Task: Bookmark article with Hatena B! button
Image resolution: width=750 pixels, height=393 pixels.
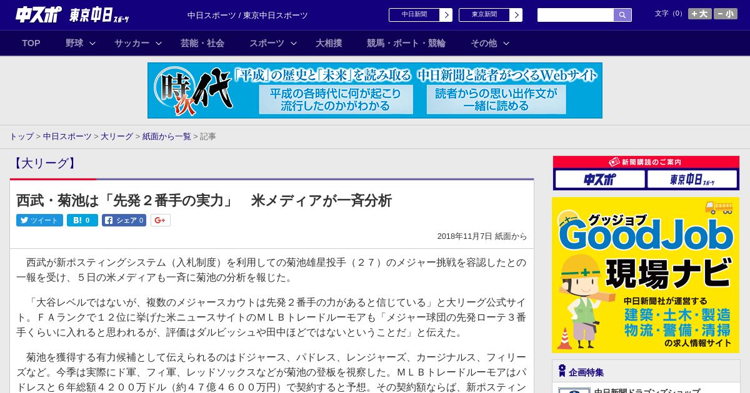Action: tap(82, 220)
